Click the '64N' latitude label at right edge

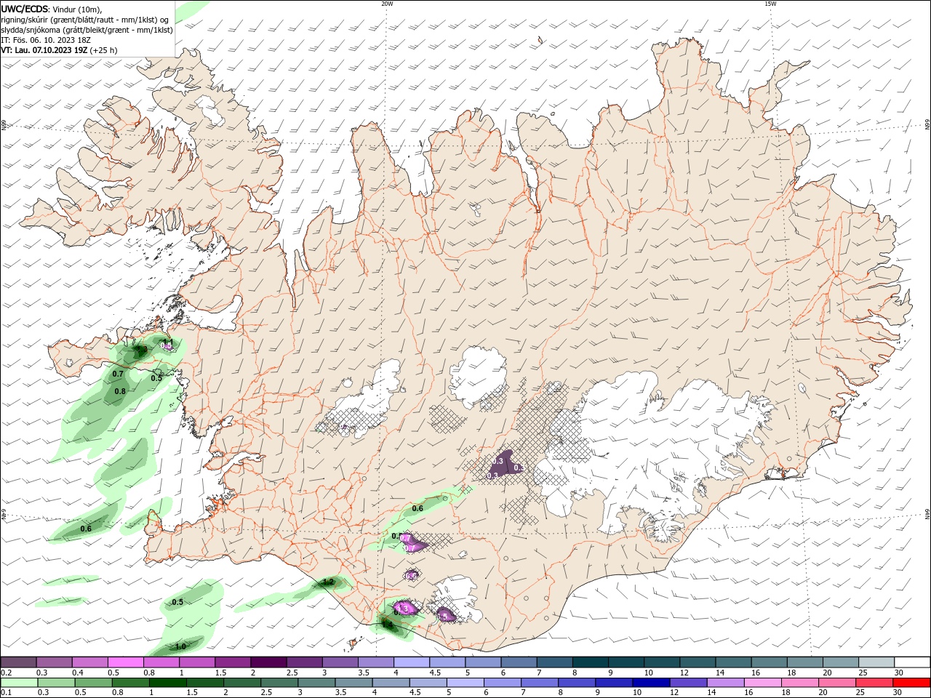coord(927,514)
